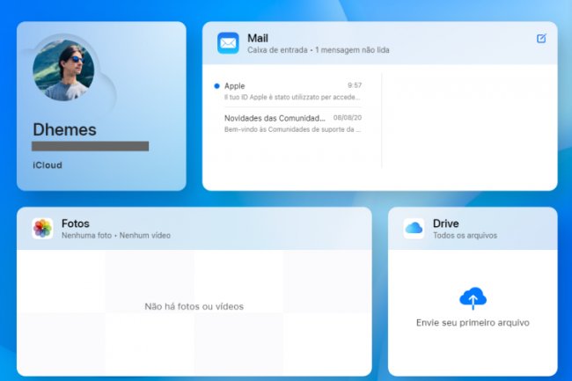Open the Mail app envelope icon

(228, 43)
